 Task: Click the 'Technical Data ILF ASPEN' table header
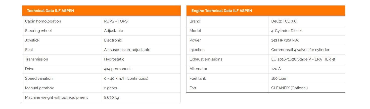tap(51, 11)
